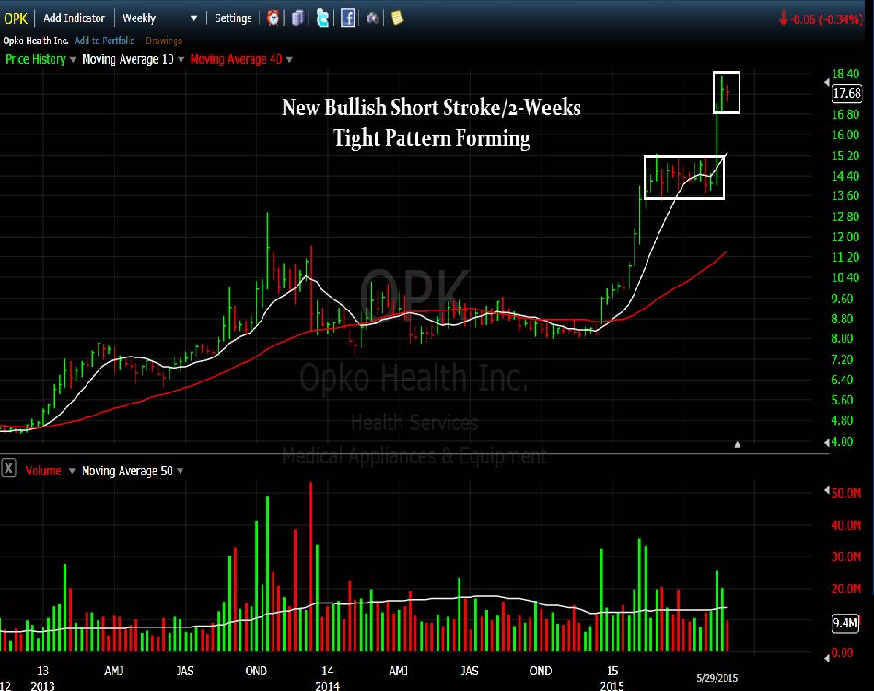Image resolution: width=874 pixels, height=691 pixels.
Task: Click the current price tag 17.68
Action: click(x=846, y=93)
